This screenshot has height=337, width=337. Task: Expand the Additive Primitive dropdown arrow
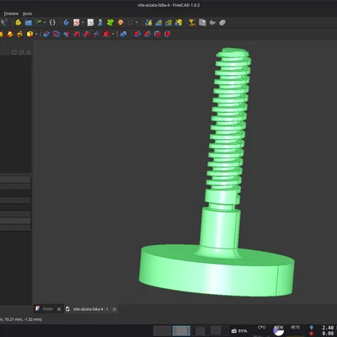pyautogui.click(x=36, y=35)
